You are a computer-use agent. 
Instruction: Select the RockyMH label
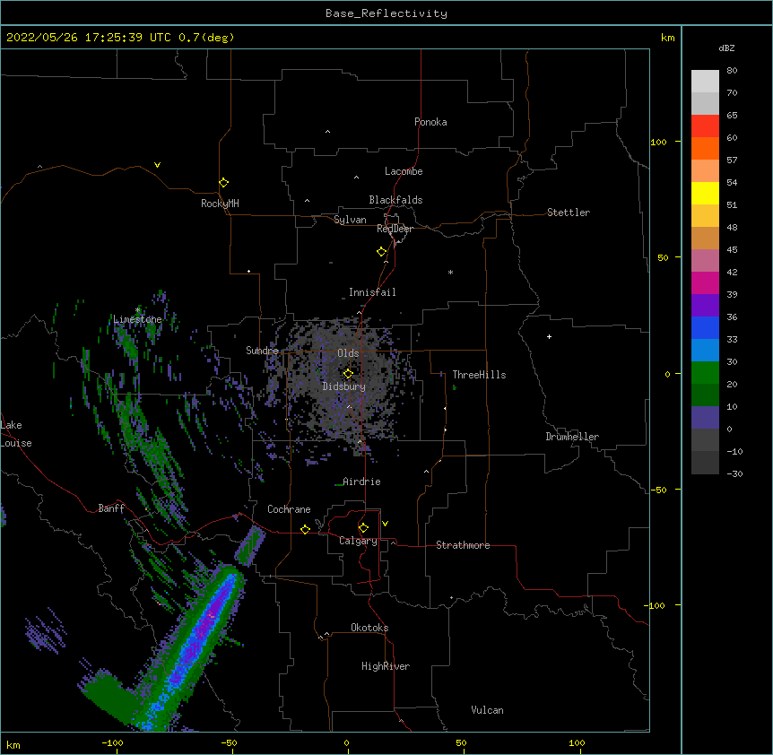[x=220, y=204]
